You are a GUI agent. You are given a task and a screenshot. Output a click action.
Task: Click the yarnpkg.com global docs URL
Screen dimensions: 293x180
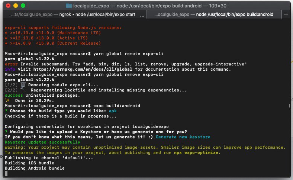click(83, 69)
